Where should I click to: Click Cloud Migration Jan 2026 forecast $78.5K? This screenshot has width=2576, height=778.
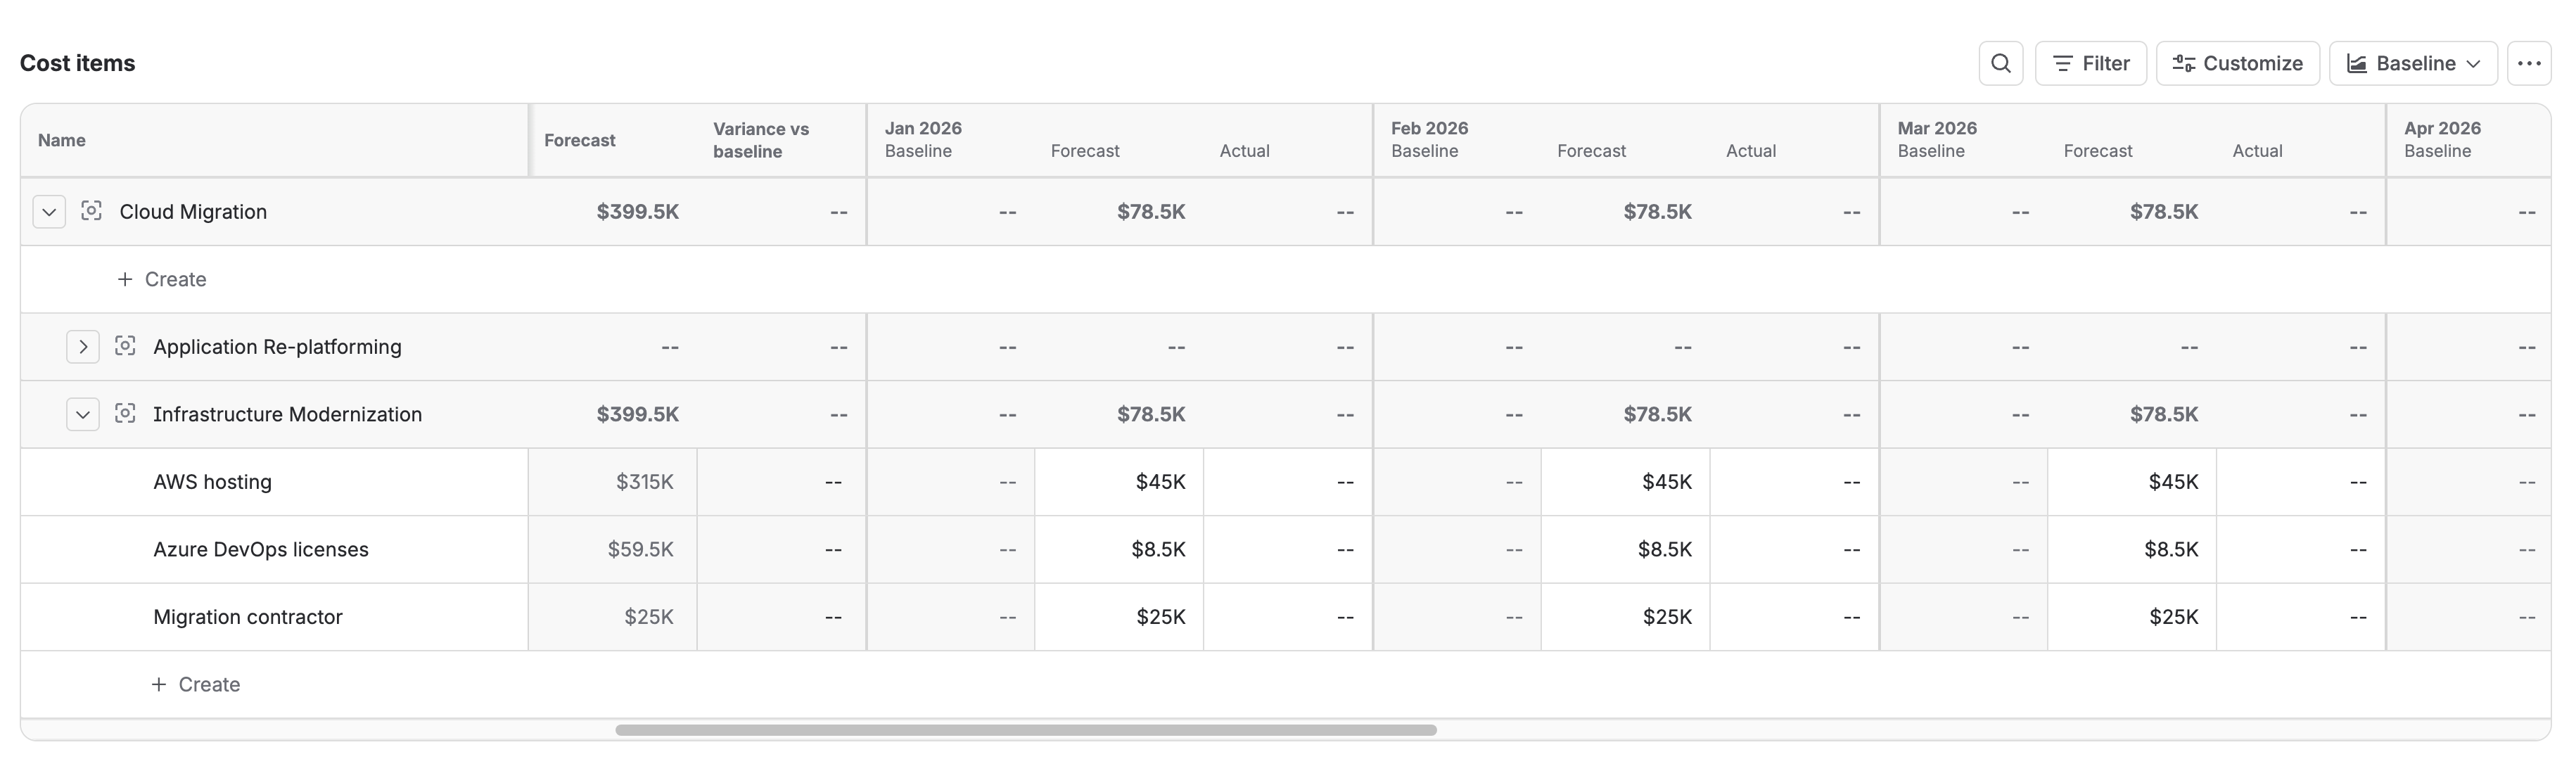click(x=1151, y=212)
